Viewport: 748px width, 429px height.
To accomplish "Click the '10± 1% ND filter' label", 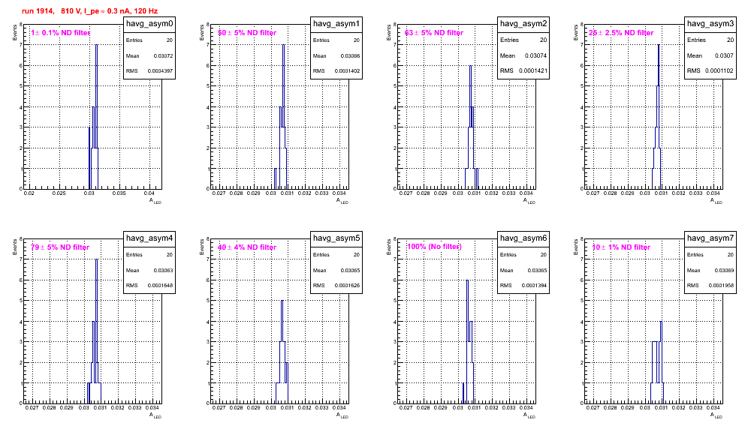I will pos(621,247).
